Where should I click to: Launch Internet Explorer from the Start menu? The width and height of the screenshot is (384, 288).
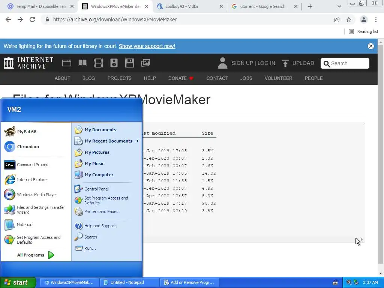[26, 180]
